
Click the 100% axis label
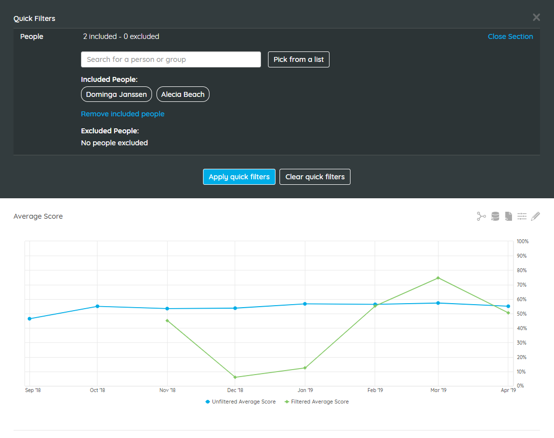click(x=522, y=241)
